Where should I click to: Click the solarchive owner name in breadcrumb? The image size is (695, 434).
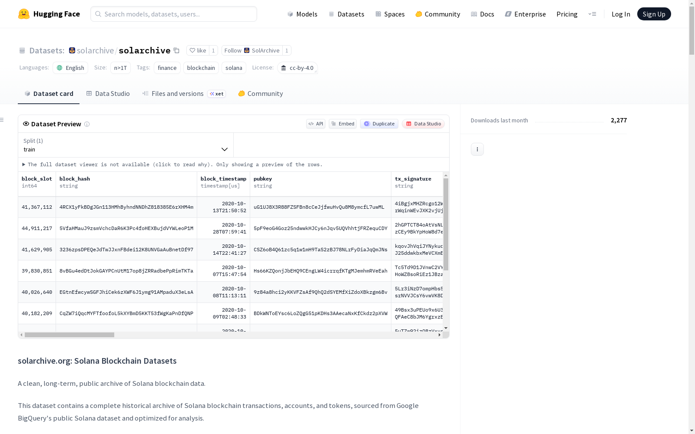pyautogui.click(x=95, y=50)
